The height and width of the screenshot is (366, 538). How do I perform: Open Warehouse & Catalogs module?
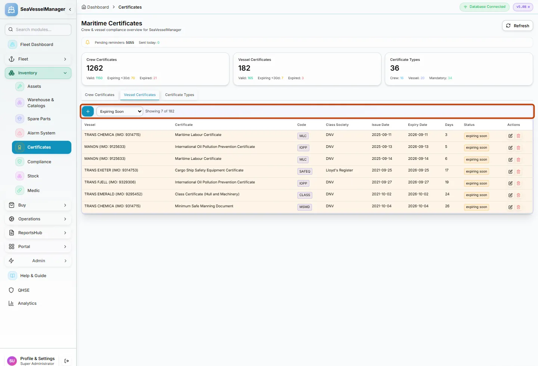click(41, 103)
